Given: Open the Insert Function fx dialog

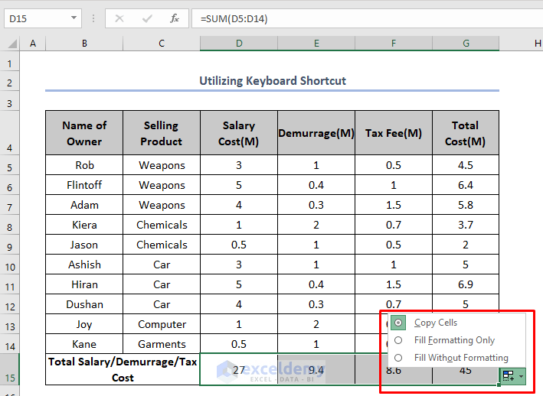Looking at the screenshot, I should pos(174,18).
